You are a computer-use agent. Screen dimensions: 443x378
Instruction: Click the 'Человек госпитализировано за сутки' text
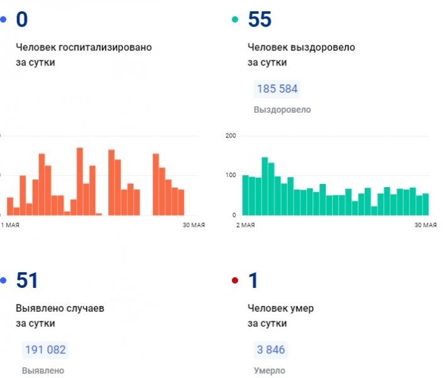[x=83, y=55]
